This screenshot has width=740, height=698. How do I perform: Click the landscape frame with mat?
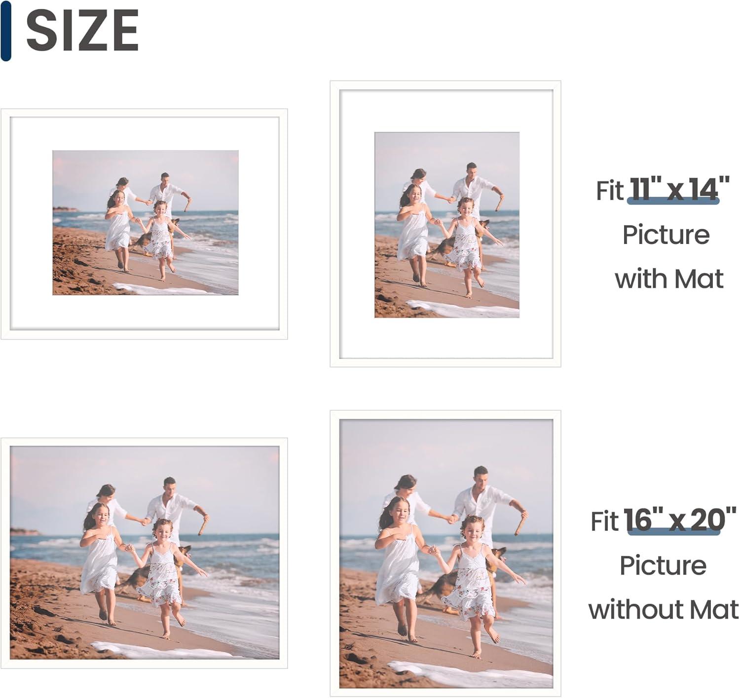click(144, 224)
